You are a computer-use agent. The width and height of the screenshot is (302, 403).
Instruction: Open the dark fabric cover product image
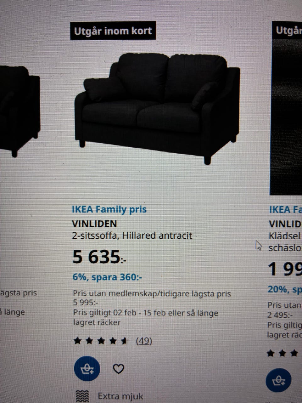pyautogui.click(x=286, y=116)
